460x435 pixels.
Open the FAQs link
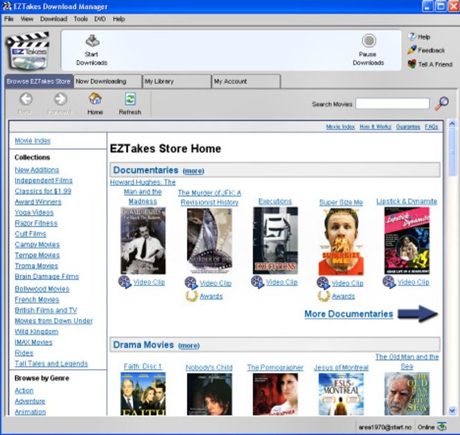click(x=431, y=127)
